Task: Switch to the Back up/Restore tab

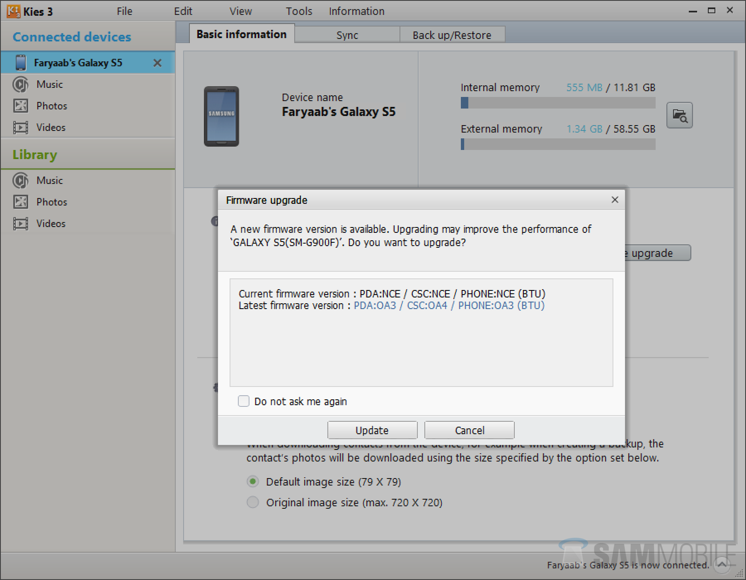Action: [452, 35]
